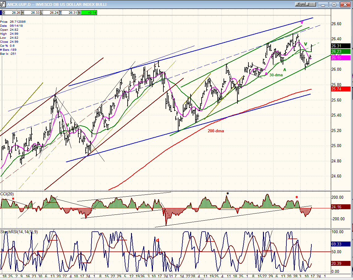353x280 pixels.
Task: Click the red 25.74 200-dma price tag
Action: pos(341,89)
